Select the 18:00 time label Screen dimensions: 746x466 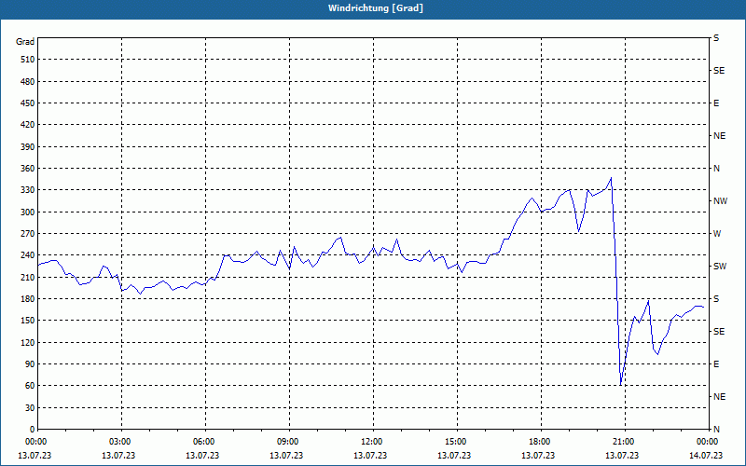pos(541,442)
